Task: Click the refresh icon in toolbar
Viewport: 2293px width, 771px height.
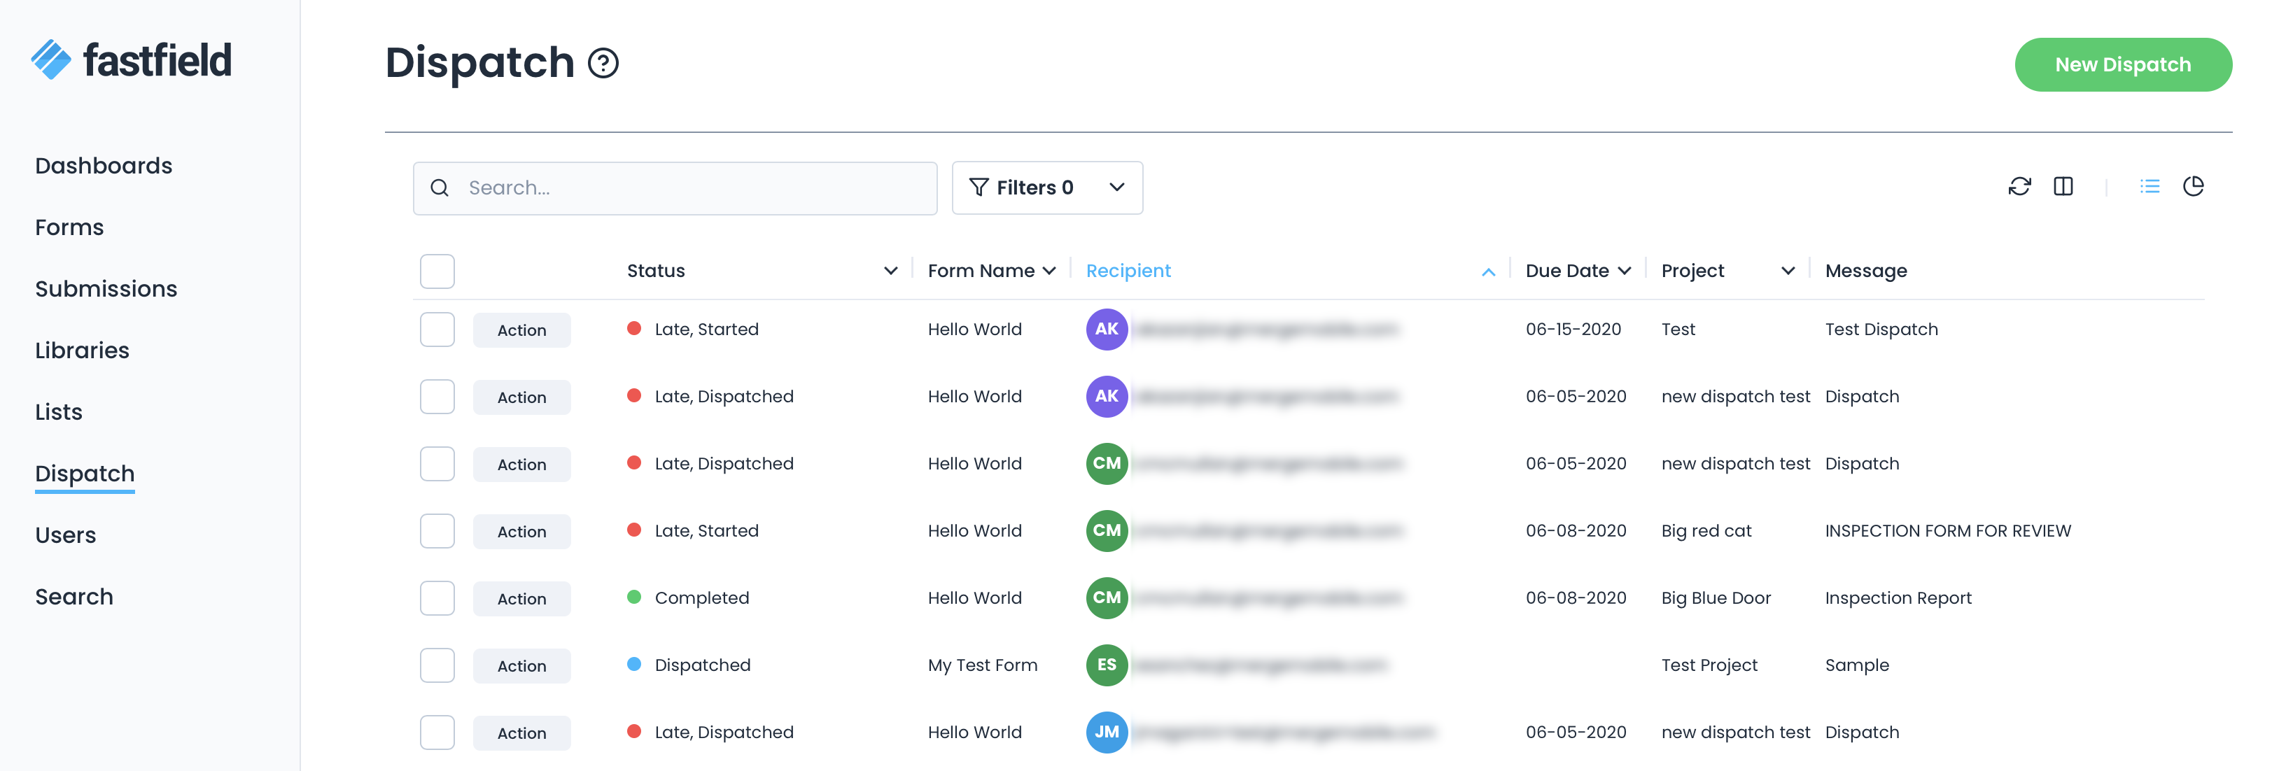Action: click(2019, 187)
